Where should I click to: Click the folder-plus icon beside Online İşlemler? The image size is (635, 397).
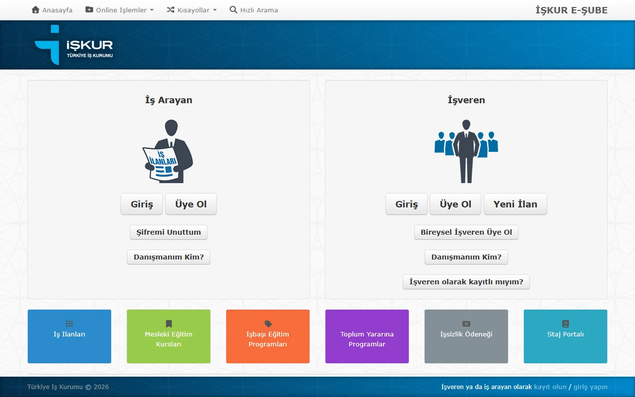89,10
